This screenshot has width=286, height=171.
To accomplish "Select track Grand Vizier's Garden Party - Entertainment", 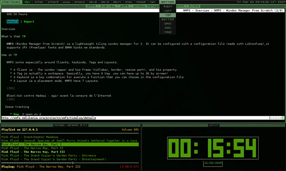I will (54, 159).
